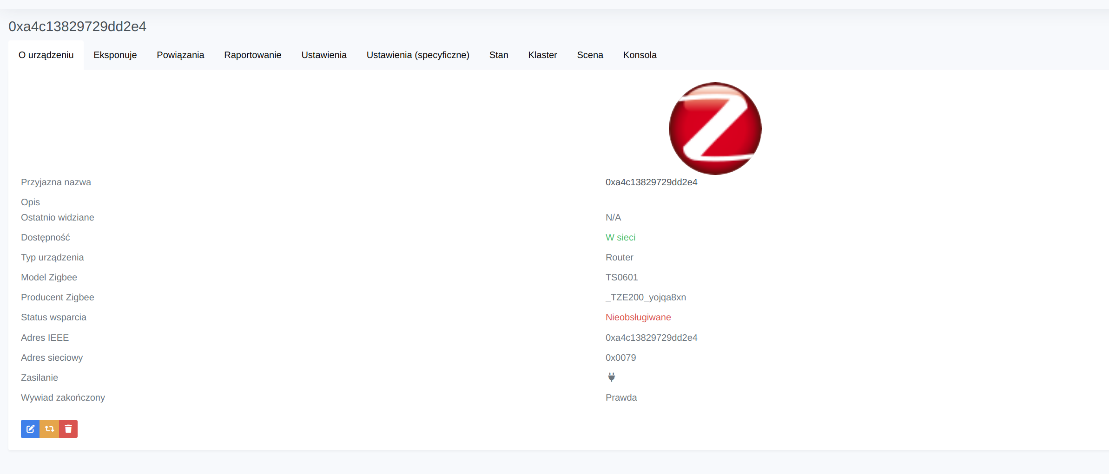
Task: Click the device title 0xa4c13829729dd2e4
Action: [77, 26]
